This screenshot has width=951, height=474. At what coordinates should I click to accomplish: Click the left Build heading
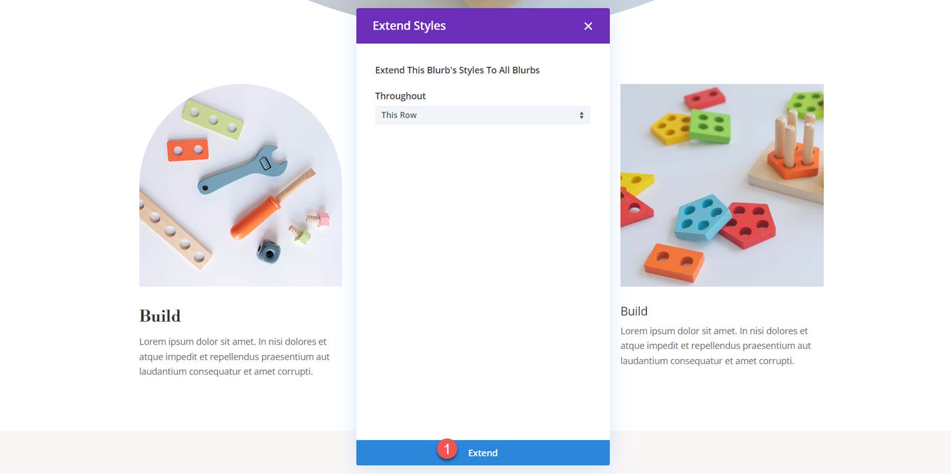pyautogui.click(x=160, y=316)
